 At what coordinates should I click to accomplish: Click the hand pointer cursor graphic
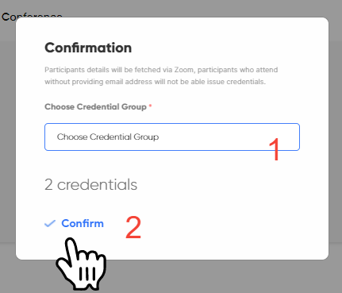81,264
